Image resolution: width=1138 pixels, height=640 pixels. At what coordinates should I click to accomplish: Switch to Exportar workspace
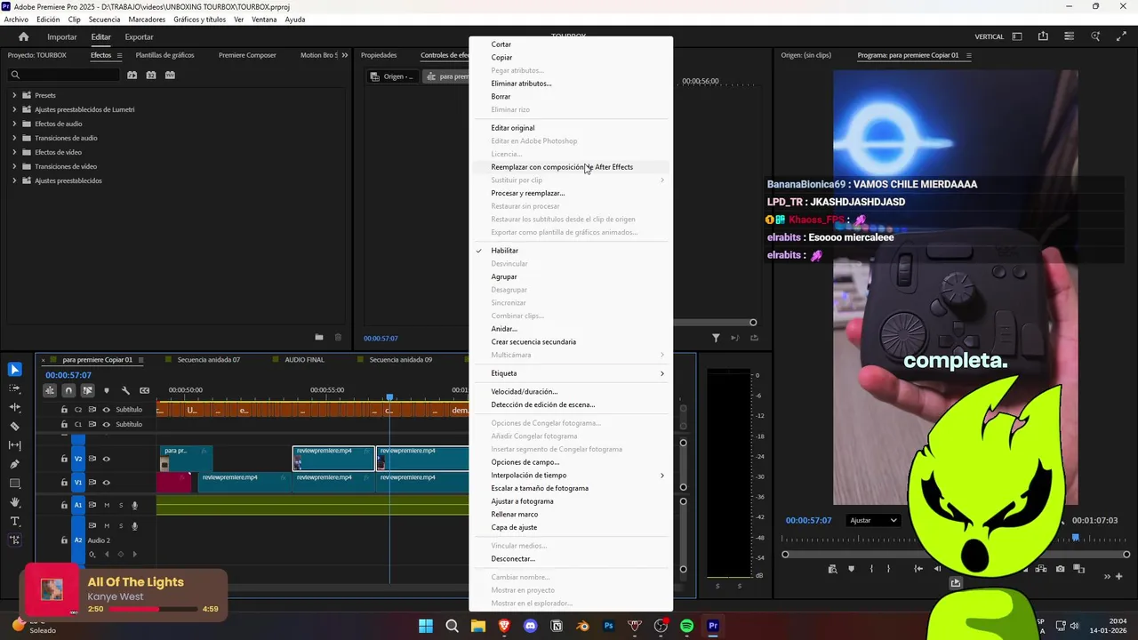pyautogui.click(x=139, y=37)
